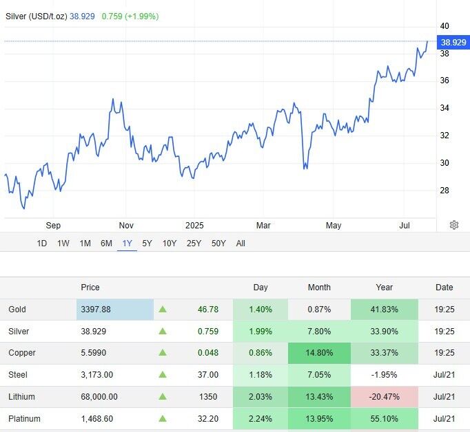Sort table by Year column header
Viewport: 470px width, 432px height.
(384, 288)
